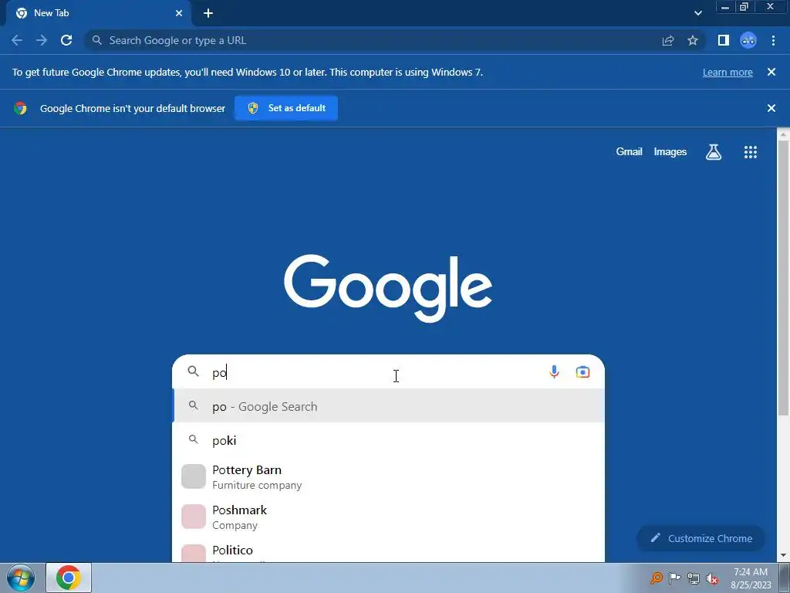The image size is (790, 593).
Task: Click Set as default button
Action: pos(286,108)
